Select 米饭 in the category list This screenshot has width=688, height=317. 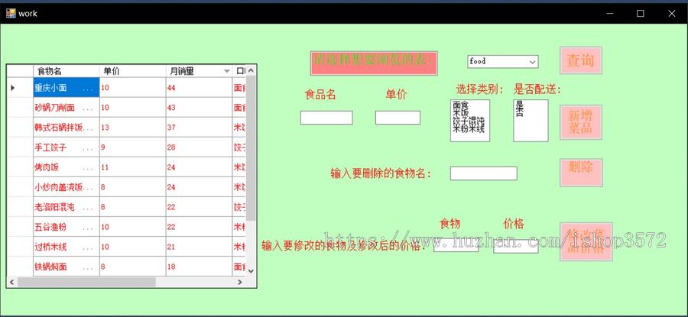(460, 113)
